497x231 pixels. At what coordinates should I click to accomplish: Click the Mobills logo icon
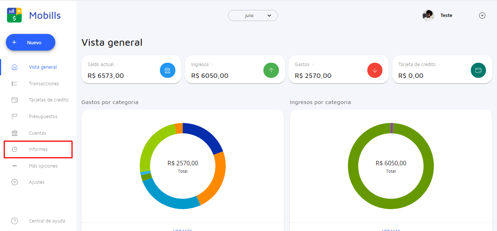(14, 15)
